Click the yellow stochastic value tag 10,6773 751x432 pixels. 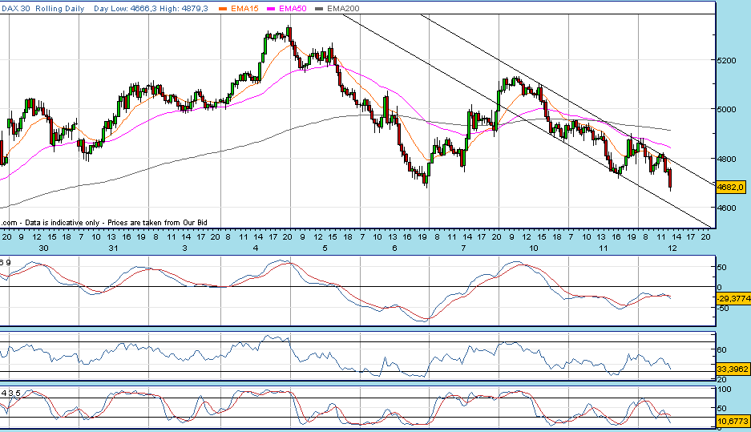(x=733, y=422)
